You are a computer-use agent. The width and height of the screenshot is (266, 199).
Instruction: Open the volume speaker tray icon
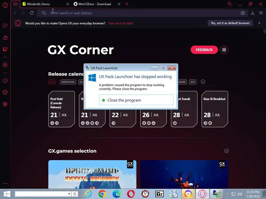click(x=240, y=194)
